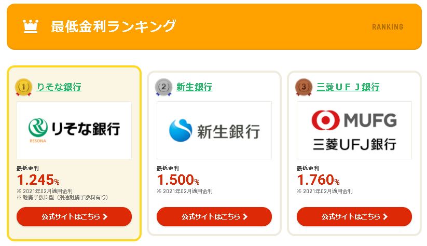Click the bronze third-place medal icon
Image resolution: width=427 pixels, height=246 pixels.
point(304,87)
